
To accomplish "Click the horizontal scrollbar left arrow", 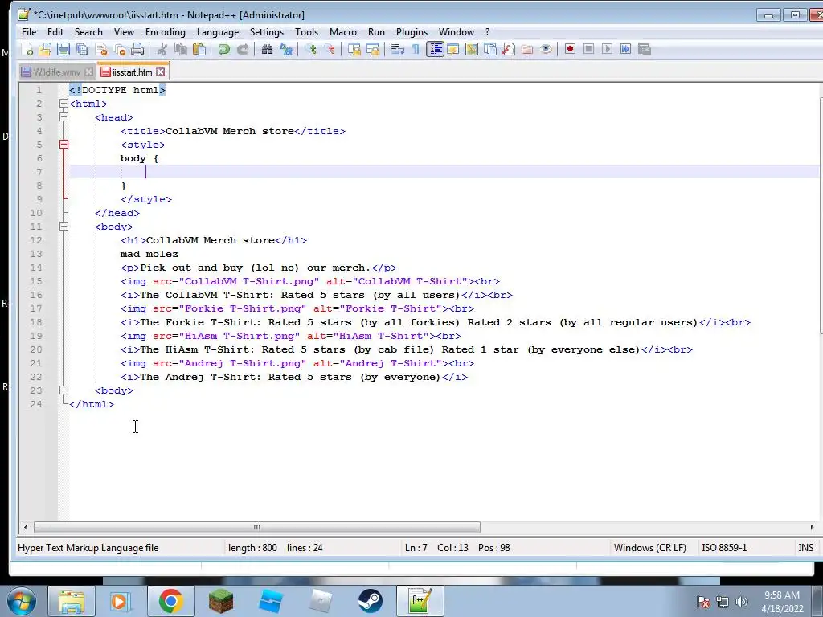I will click(x=26, y=527).
